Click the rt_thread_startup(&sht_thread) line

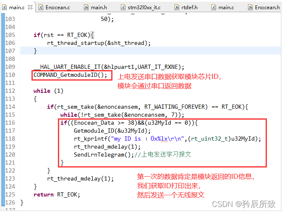(x=99, y=43)
